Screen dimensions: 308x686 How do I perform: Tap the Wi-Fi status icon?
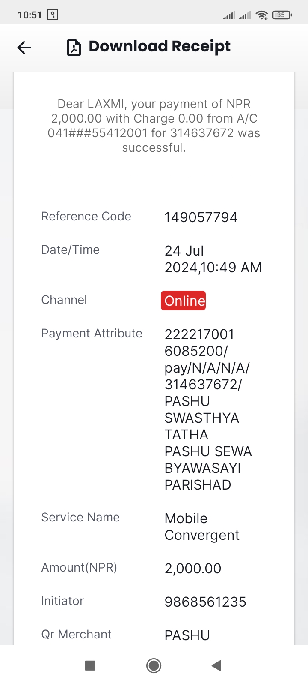pyautogui.click(x=261, y=15)
